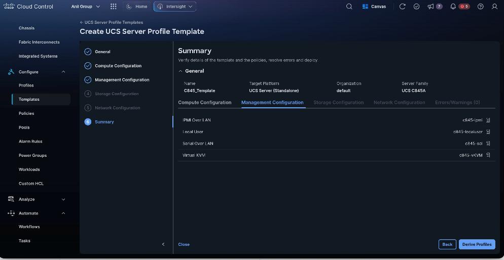Image resolution: width=504 pixels, height=260 pixels.
Task: Click the Analyze chart icon
Action: (11, 199)
